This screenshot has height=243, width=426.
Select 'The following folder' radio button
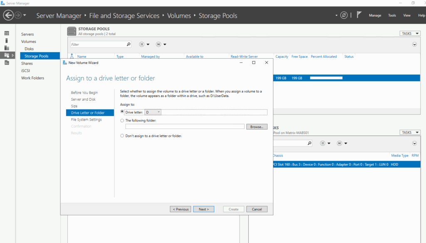(x=122, y=120)
